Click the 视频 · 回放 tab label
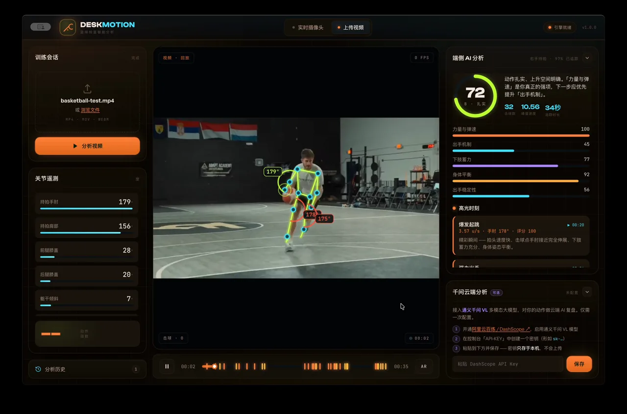627x414 pixels. 176,58
